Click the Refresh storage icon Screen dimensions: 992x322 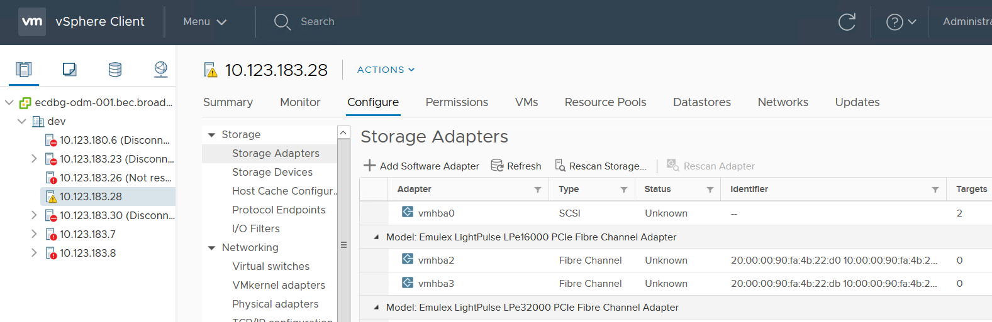point(497,165)
